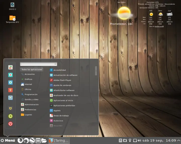
Task: Select the Sonido y vídeo category
Action: [30, 99]
